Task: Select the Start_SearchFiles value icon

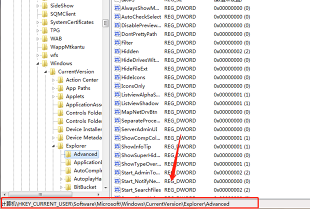Action: [x=117, y=190]
